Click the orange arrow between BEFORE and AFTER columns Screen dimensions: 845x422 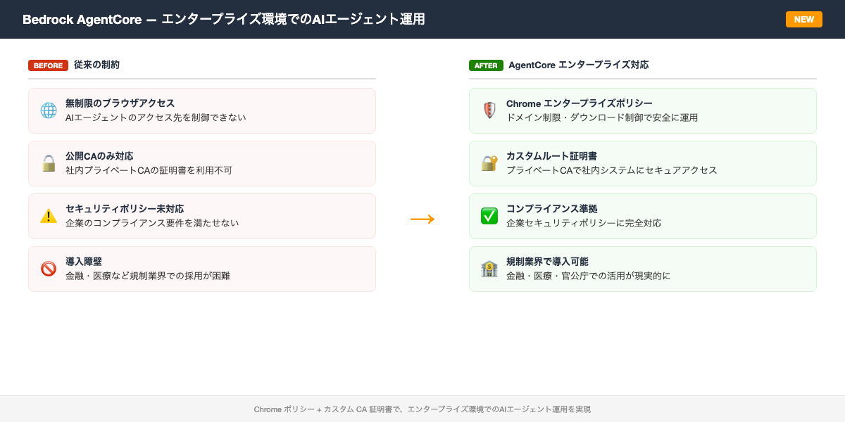tap(423, 219)
